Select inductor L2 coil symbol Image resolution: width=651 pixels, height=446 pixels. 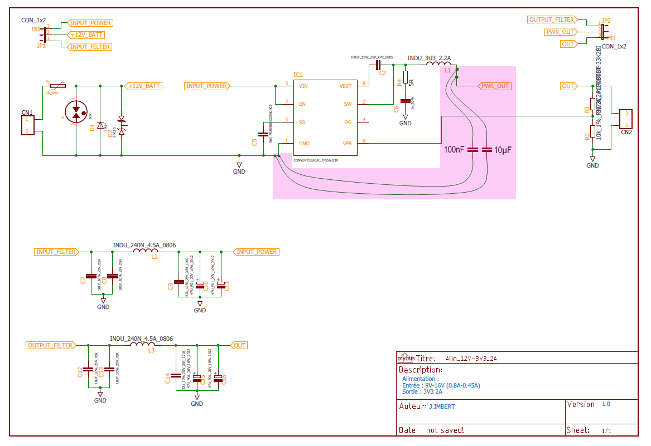[145, 250]
